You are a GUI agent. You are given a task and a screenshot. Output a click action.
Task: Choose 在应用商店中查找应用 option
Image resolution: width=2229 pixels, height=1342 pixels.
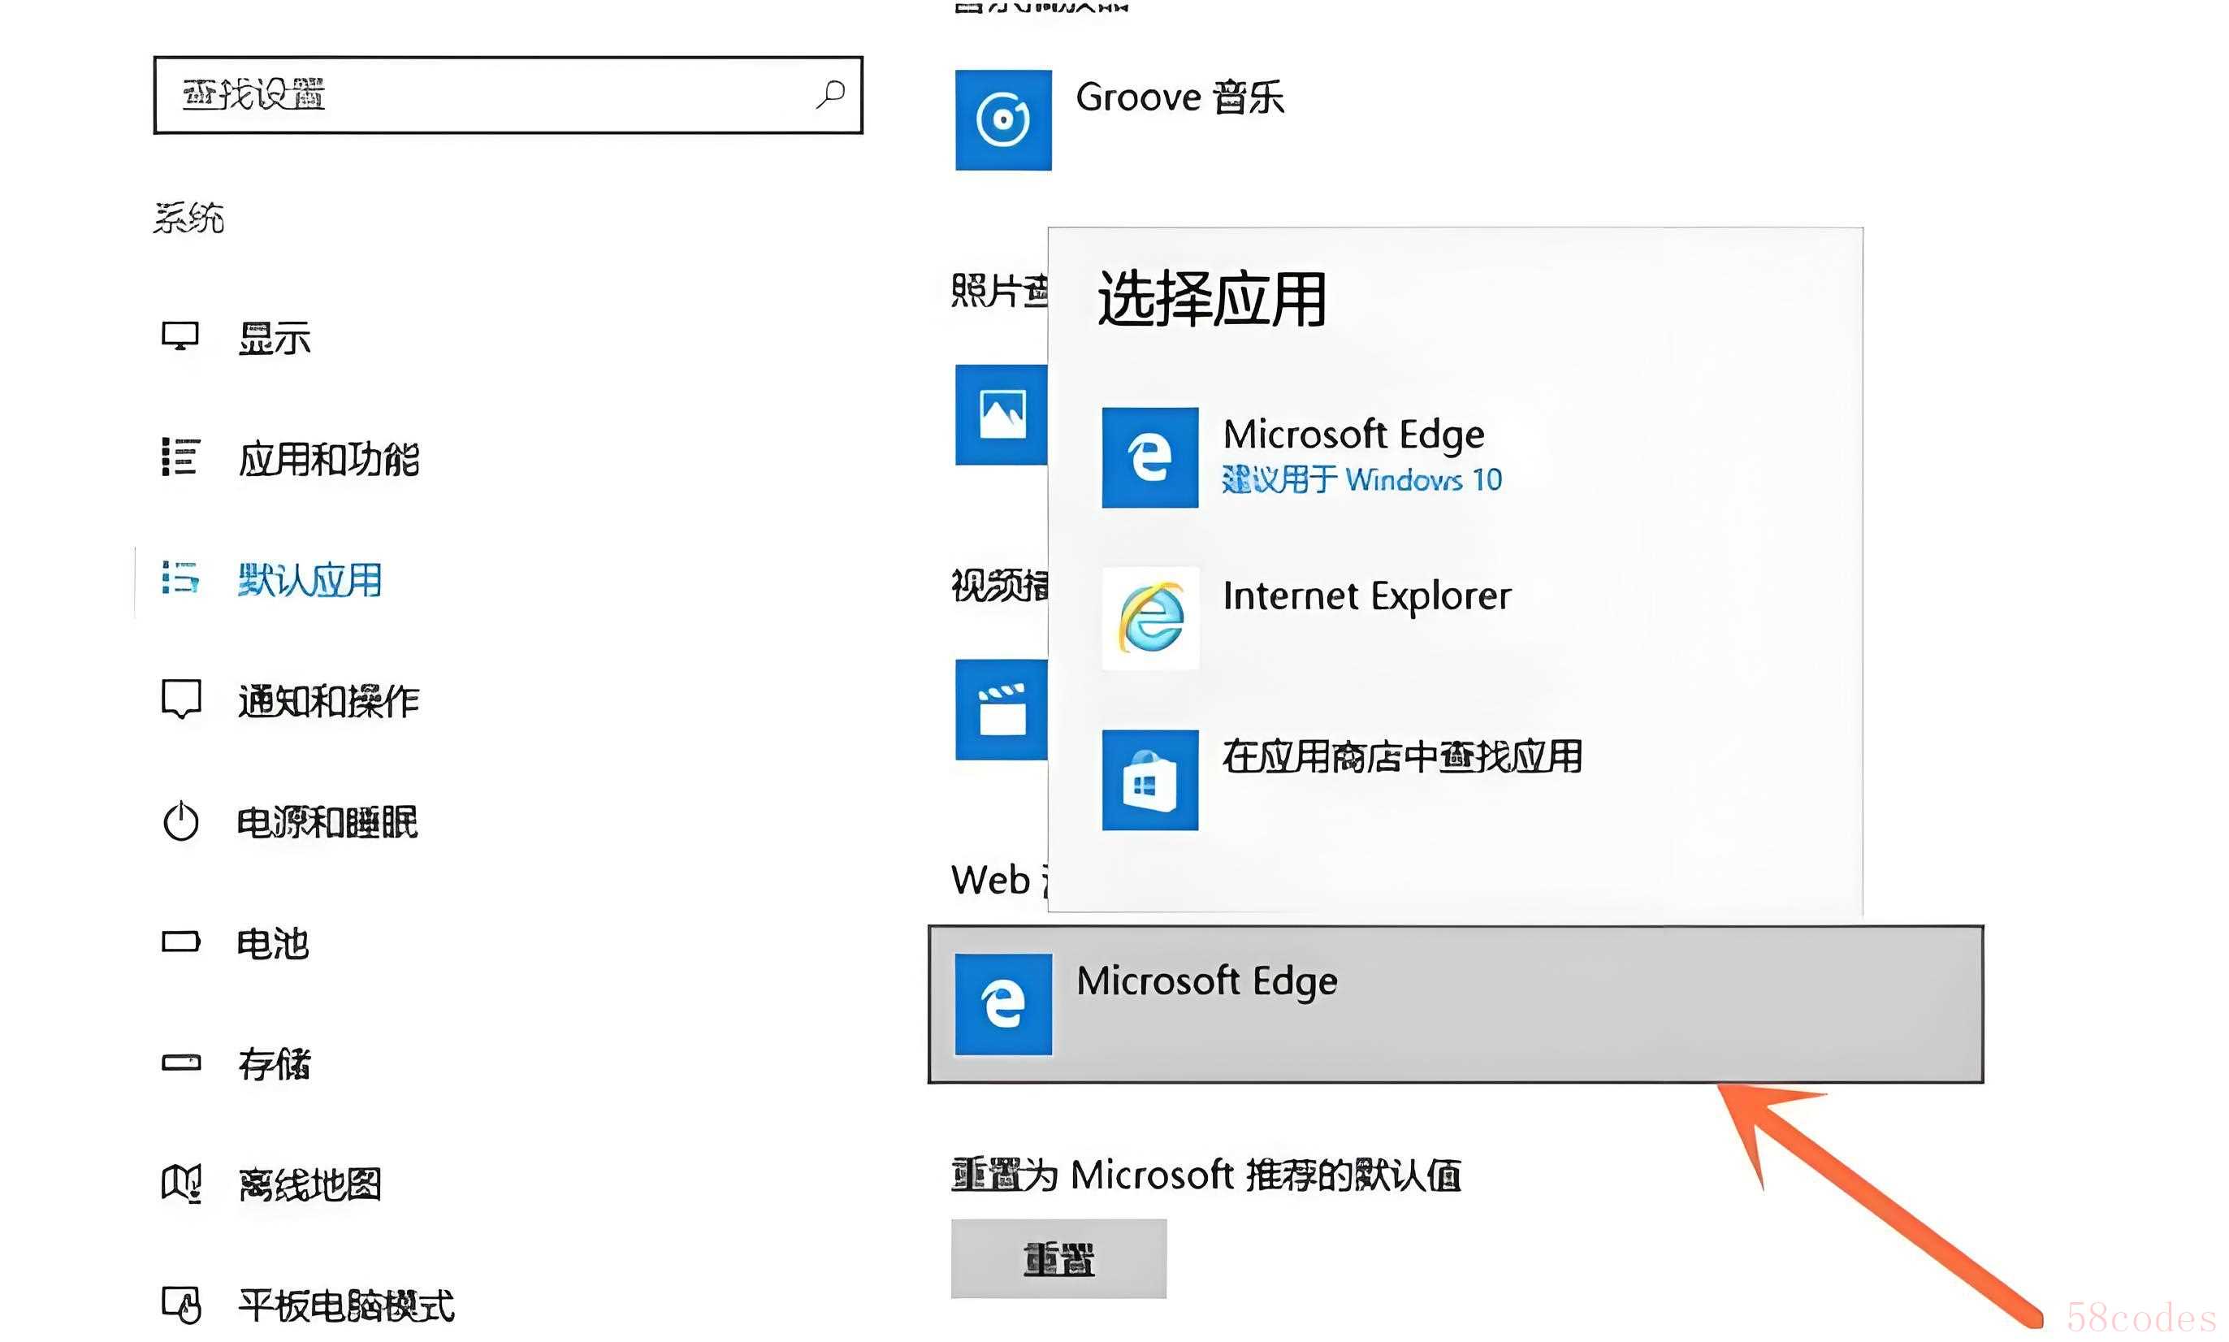pos(1401,758)
